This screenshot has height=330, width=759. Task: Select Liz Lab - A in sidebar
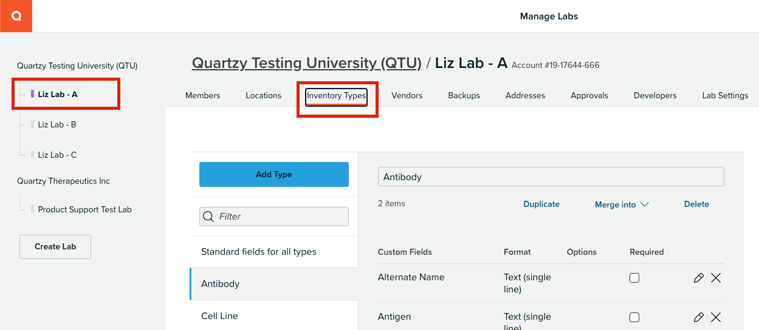coord(58,94)
